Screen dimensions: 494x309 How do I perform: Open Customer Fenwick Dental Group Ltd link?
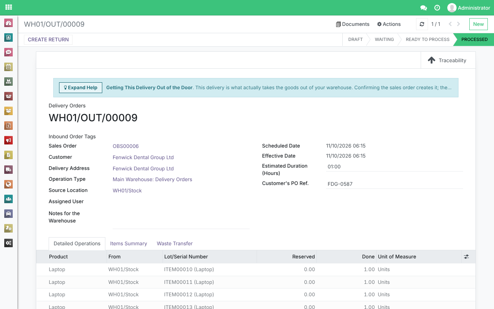(x=143, y=158)
